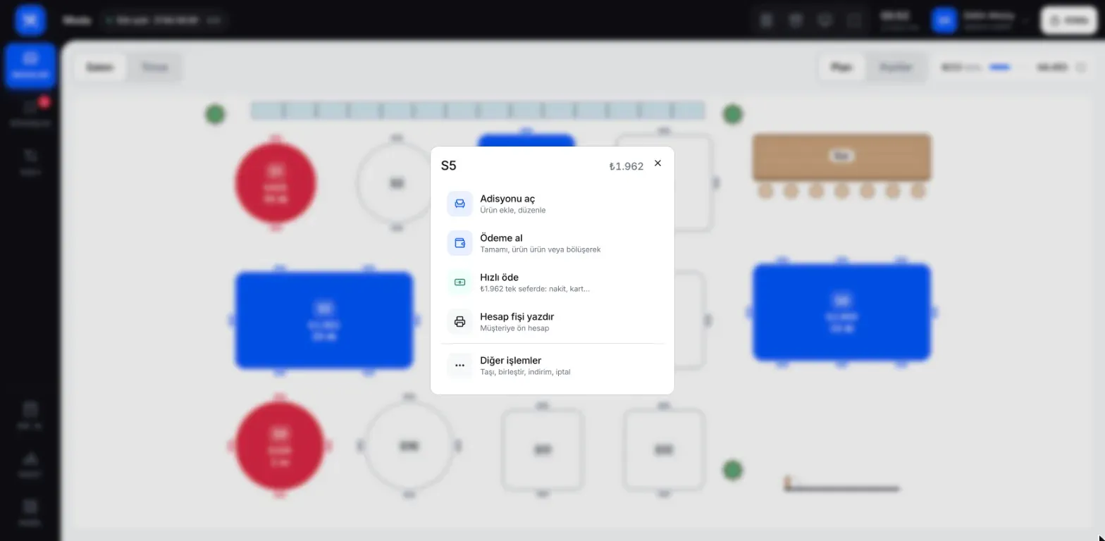This screenshot has width=1105, height=541.
Task: Click the white button at top-right corner
Action: pos(1069,20)
